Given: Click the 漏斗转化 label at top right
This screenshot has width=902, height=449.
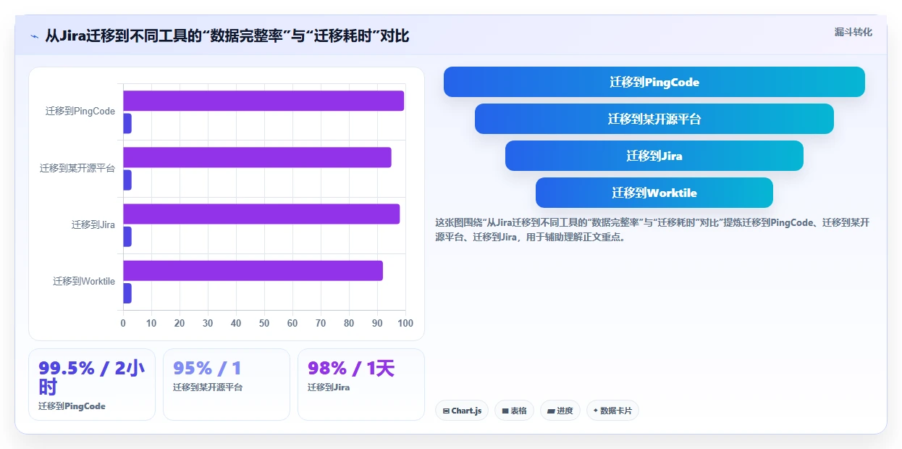Looking at the screenshot, I should (x=853, y=33).
